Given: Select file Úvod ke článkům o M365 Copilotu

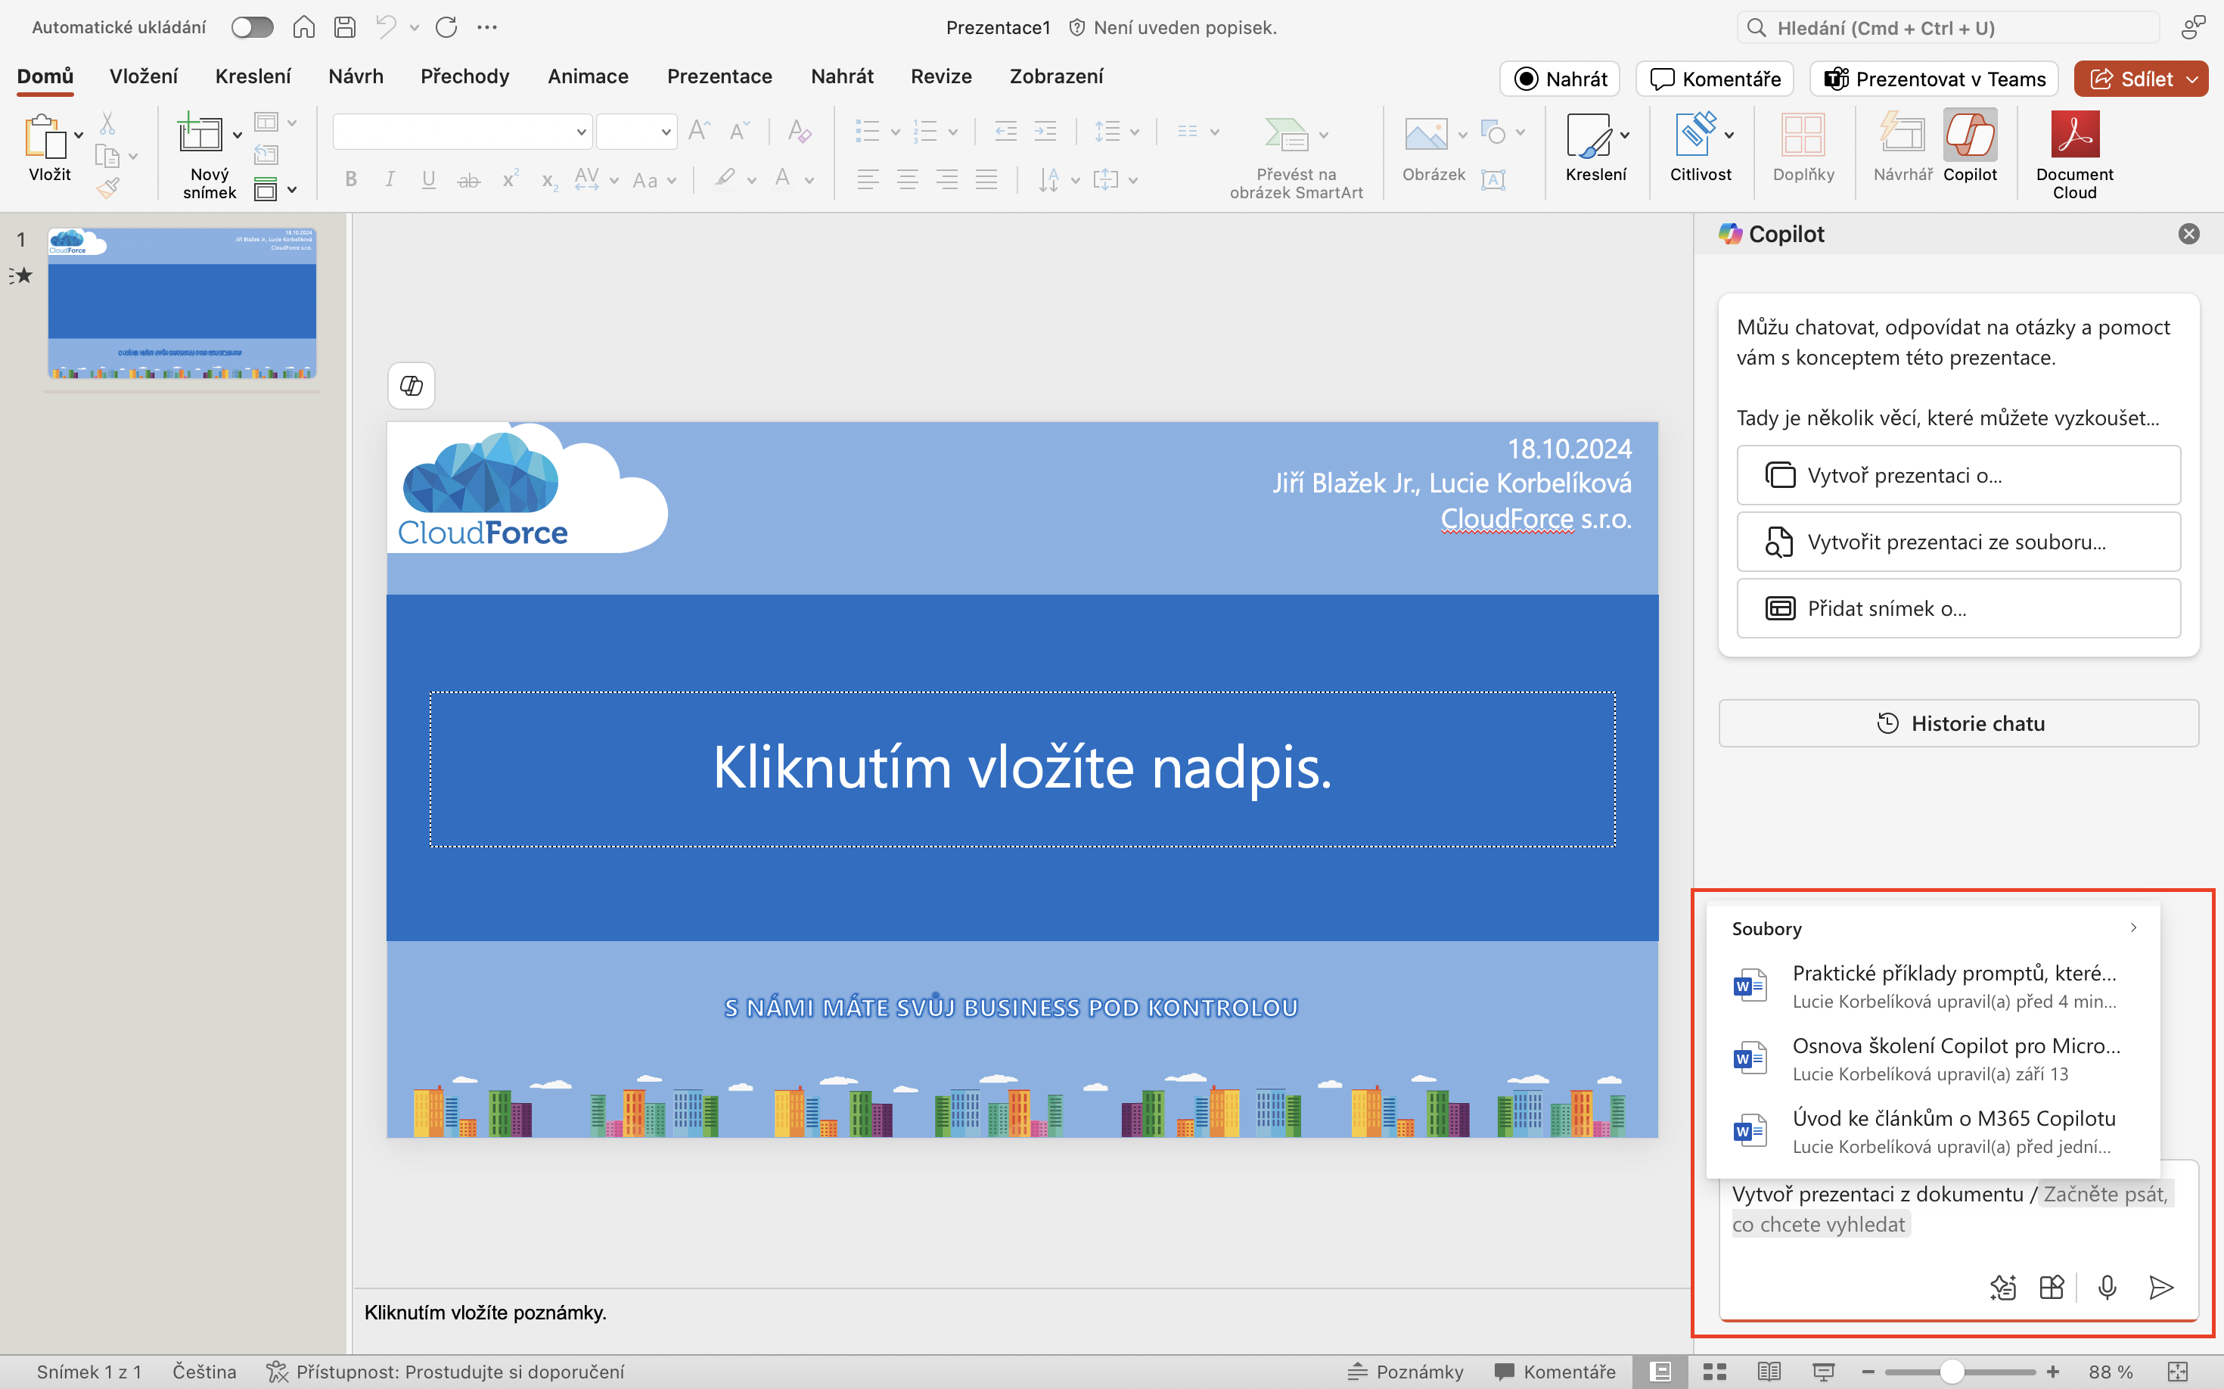Looking at the screenshot, I should coord(1933,1131).
